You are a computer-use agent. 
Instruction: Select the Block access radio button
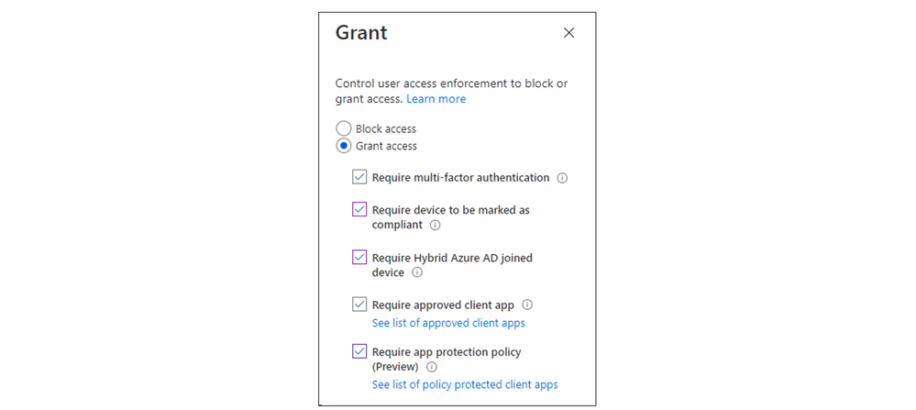pos(344,128)
